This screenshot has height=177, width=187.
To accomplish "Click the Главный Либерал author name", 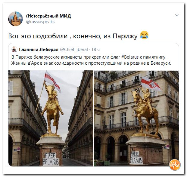I will (x=39, y=50).
